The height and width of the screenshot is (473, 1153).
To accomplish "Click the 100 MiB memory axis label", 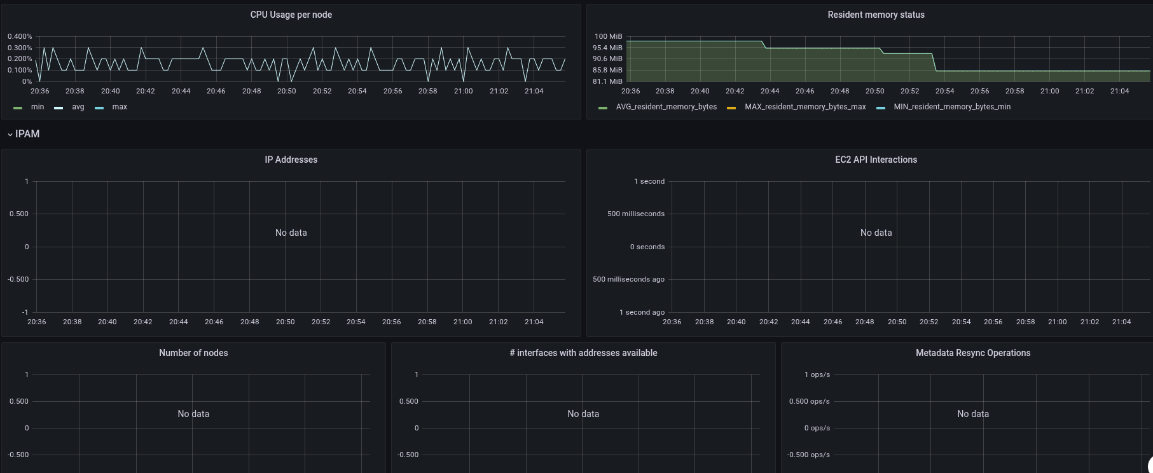I will (609, 36).
